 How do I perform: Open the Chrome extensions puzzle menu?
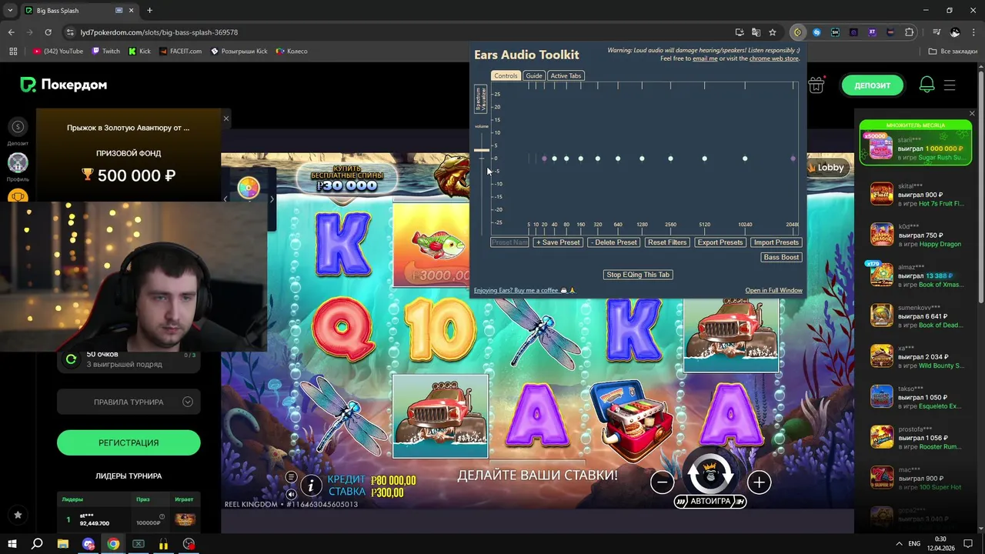[910, 32]
